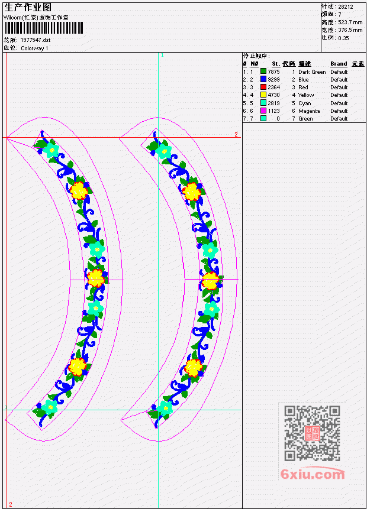Image resolution: width=367 pixels, height=509 pixels.
Task: Click the 'Cyan' description text
Action: [x=305, y=103]
